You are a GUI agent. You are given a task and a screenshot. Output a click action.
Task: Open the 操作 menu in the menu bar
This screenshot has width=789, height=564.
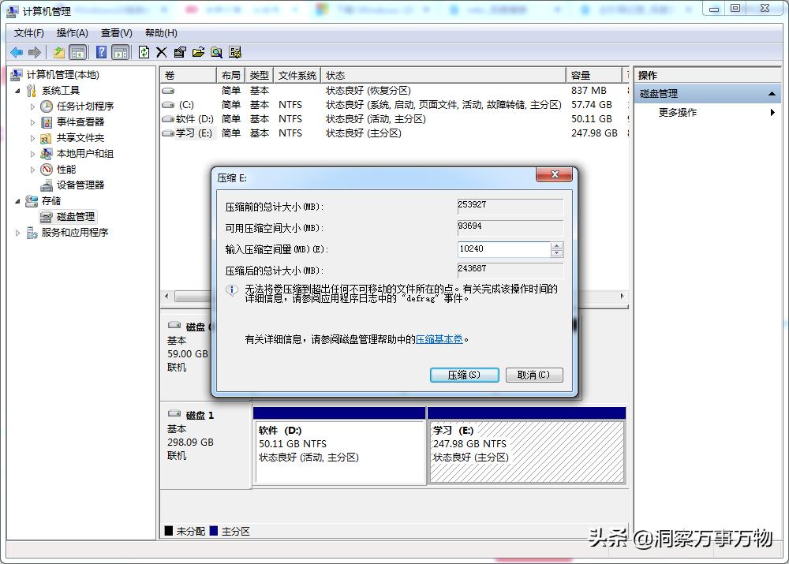72,33
